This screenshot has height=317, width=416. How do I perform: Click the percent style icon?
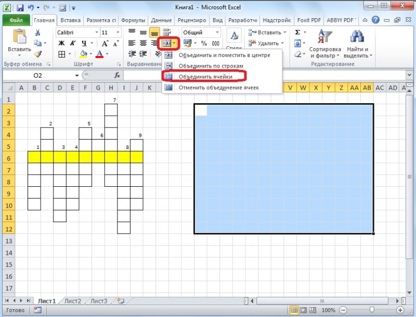point(204,43)
